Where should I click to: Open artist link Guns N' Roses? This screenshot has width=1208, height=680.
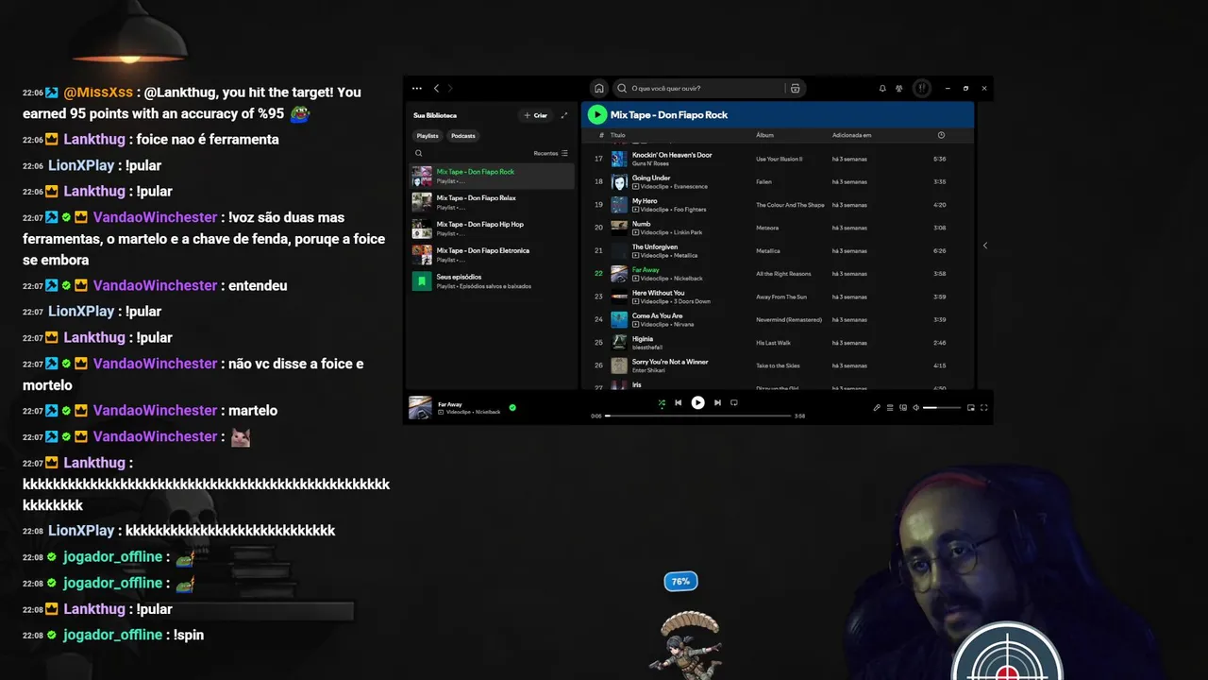(x=651, y=163)
